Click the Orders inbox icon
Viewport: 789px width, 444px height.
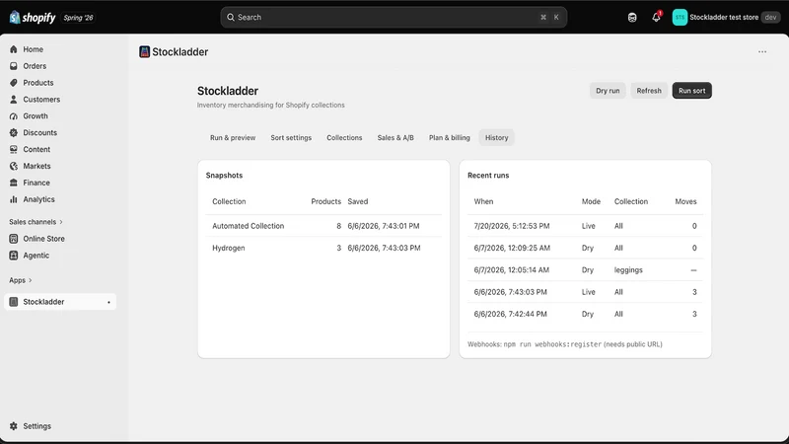pos(14,66)
